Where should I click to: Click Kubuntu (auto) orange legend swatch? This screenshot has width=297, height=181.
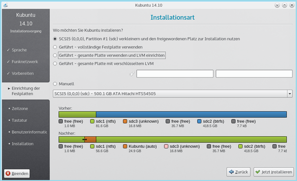[125, 146]
